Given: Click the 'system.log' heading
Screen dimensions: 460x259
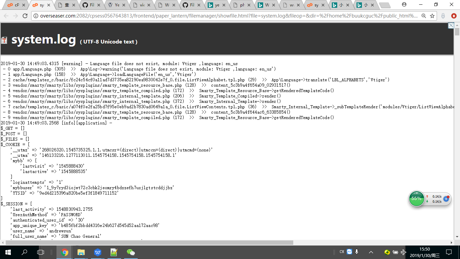Looking at the screenshot, I should 44,39.
